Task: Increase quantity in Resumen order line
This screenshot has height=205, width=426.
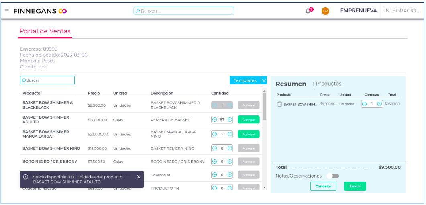Action: pyautogui.click(x=379, y=104)
